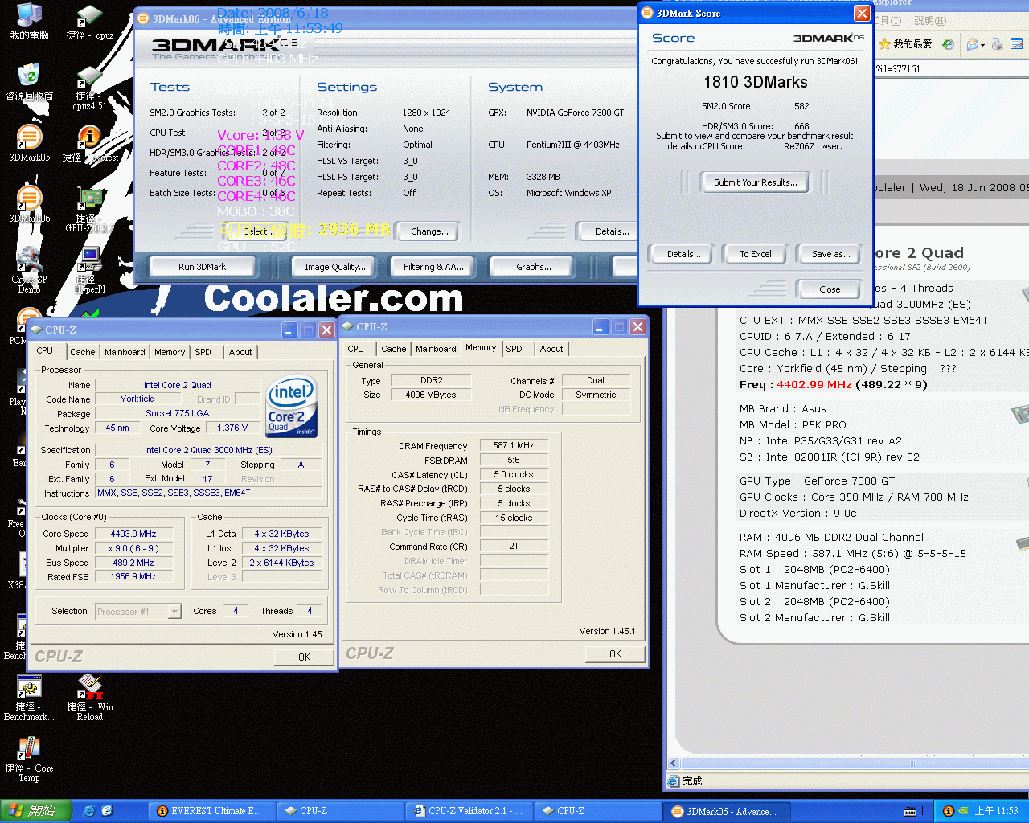Click the Core Speed 4403.0 MHz value
This screenshot has height=823, width=1029.
133,534
